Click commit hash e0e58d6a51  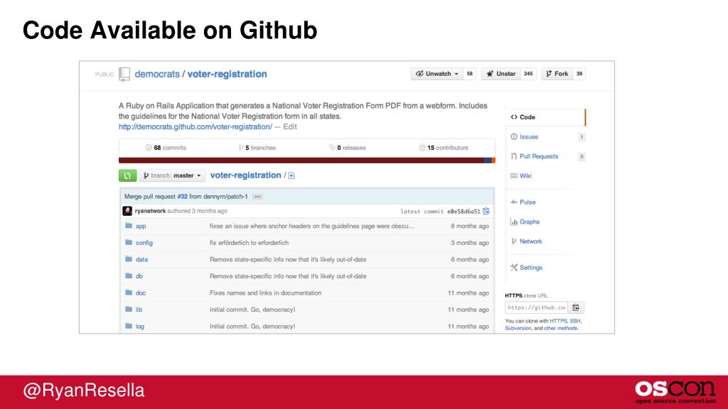tap(464, 212)
